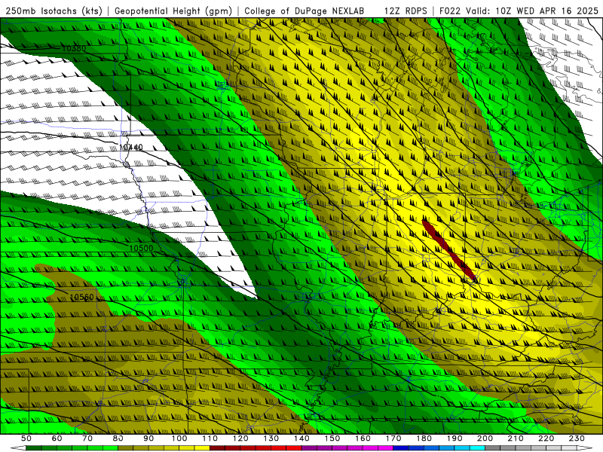
Task: Click the purple swatch right of the 140 tick
Action: [x=309, y=447]
